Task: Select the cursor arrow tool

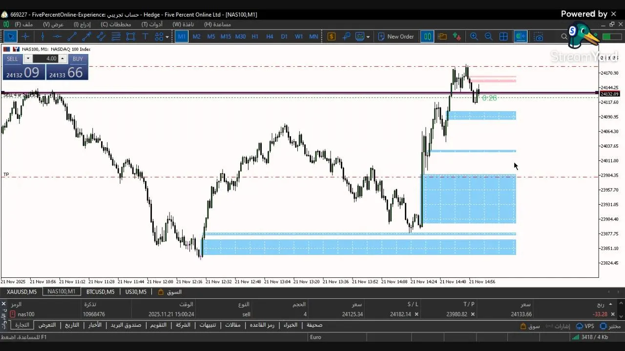Action: (11, 37)
